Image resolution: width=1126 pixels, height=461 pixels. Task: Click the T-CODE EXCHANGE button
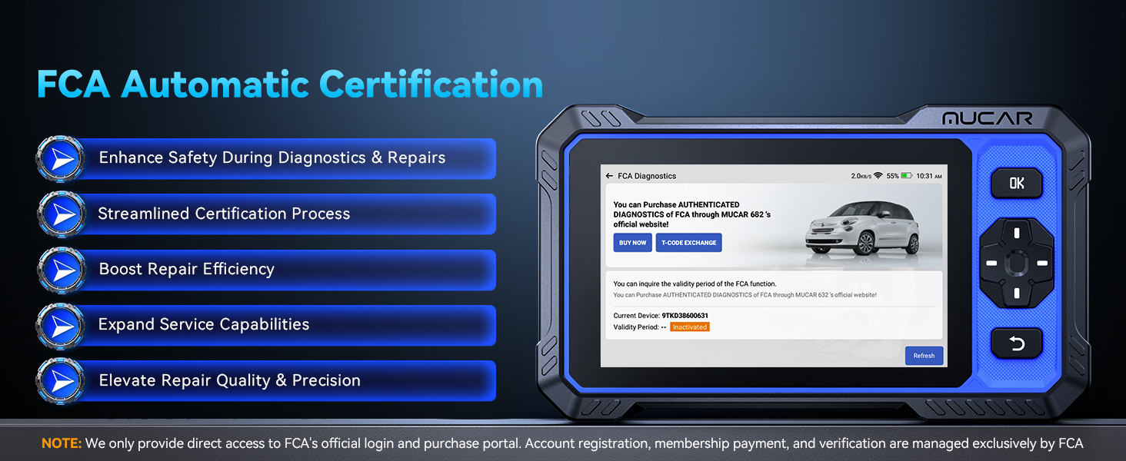pos(688,243)
